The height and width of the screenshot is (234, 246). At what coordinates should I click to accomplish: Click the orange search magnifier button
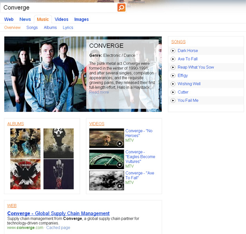(x=121, y=7)
